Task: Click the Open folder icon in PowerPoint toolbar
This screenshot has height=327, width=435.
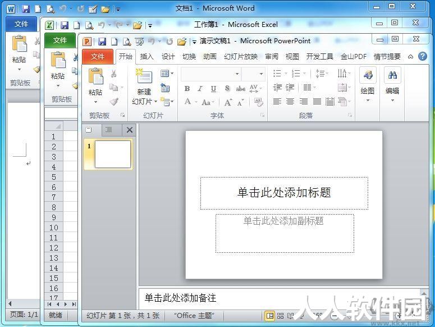Action: point(182,42)
